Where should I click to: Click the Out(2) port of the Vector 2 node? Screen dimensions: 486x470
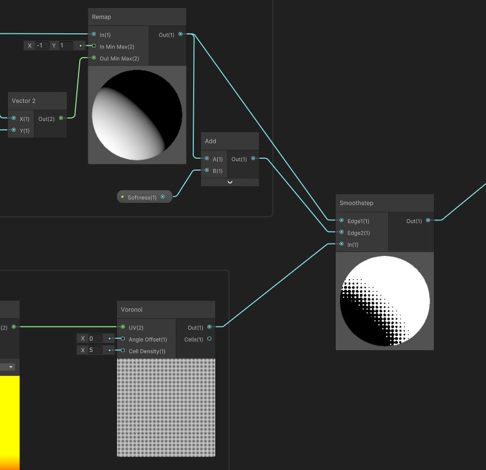point(60,119)
